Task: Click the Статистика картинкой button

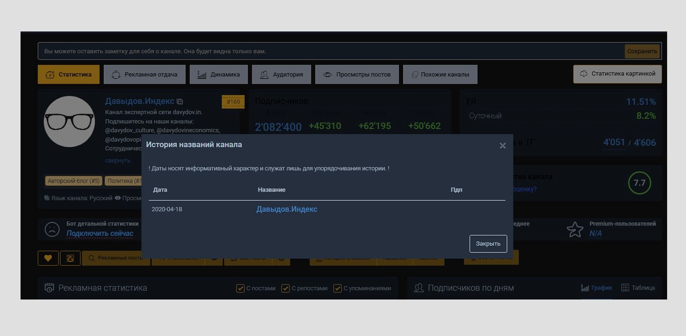Action: pos(618,74)
